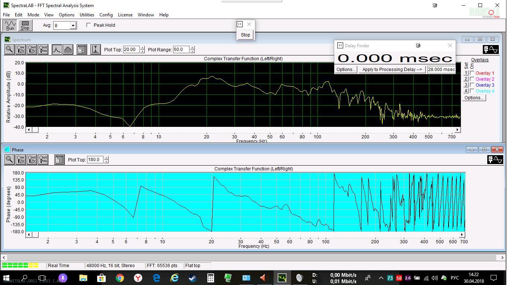The height and width of the screenshot is (285, 507).
Task: Open the File menu
Action: pyautogui.click(x=6, y=15)
